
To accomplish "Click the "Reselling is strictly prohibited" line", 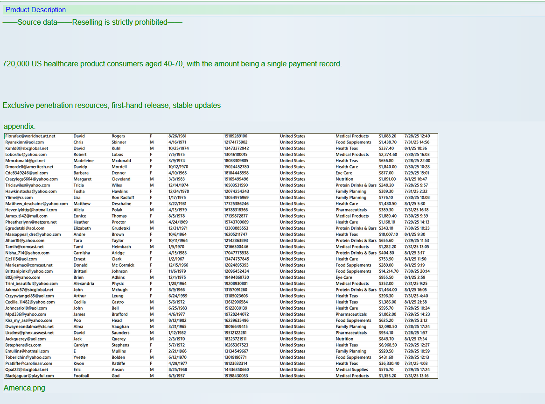I will point(92,22).
